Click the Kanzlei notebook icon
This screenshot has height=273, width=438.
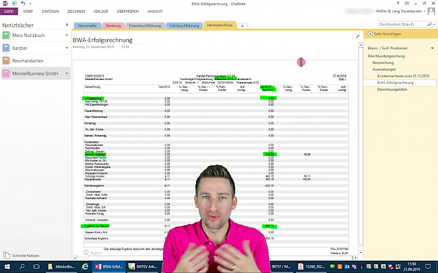(7, 48)
